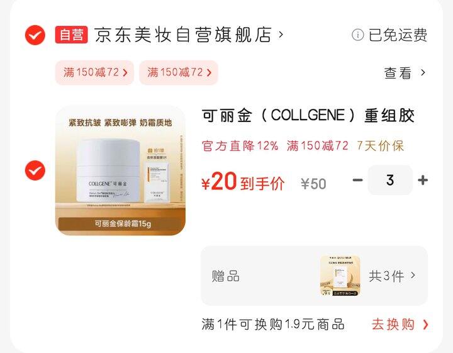Decrease quantity with the minus icon
This screenshot has width=453, height=353.
(x=357, y=180)
